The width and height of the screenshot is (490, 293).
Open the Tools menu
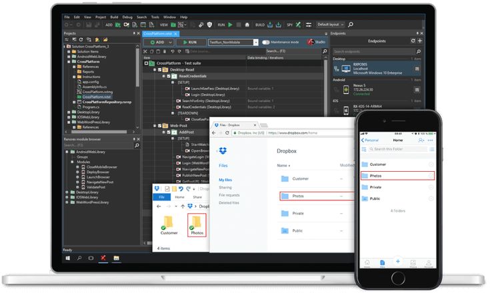point(155,17)
